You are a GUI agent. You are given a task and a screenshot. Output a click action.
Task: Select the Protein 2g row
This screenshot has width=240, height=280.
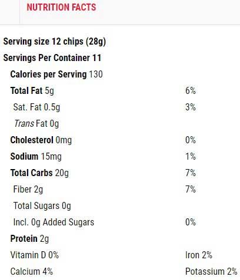[x=29, y=239]
